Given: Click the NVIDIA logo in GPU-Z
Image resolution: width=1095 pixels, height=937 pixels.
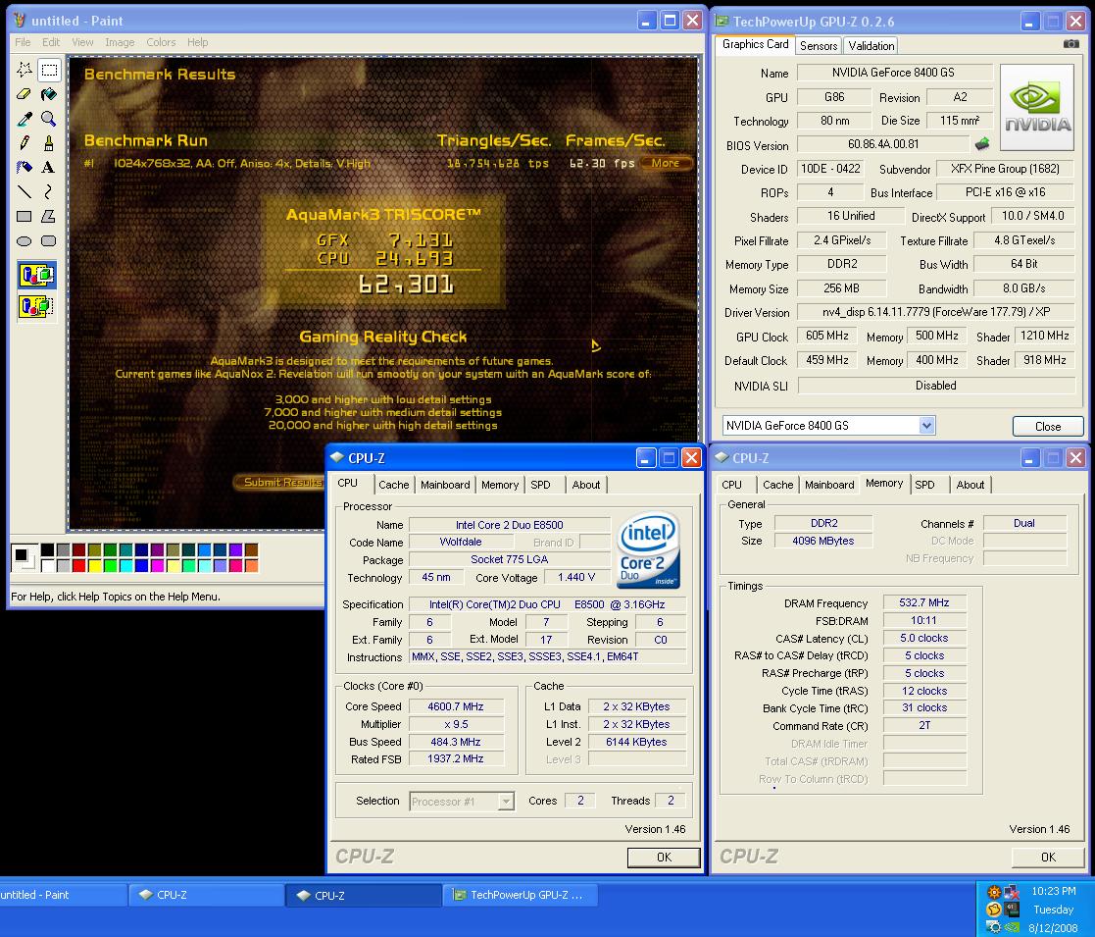Looking at the screenshot, I should tap(1037, 108).
